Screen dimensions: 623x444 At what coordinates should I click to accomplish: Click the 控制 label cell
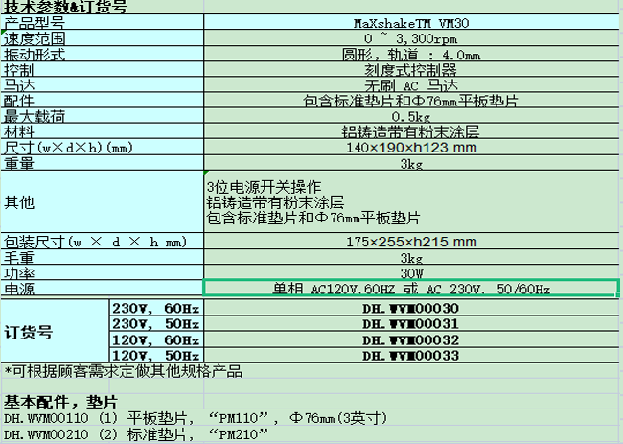pos(103,69)
